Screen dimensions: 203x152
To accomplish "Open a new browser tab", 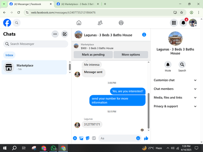I will [x=105, y=4].
